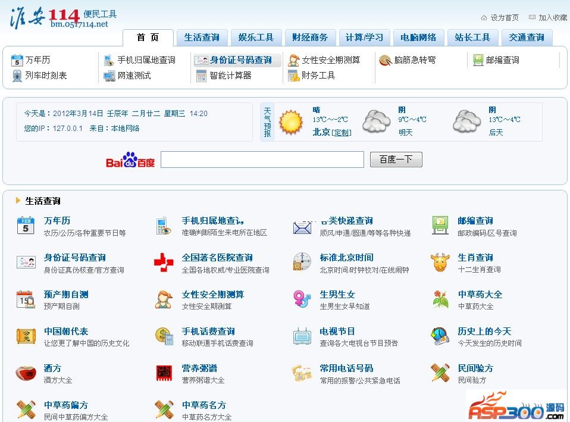The height and width of the screenshot is (422, 570).
Task: Click the woman icon beside 女性安全期测算 heading in list
Action: [x=164, y=299]
